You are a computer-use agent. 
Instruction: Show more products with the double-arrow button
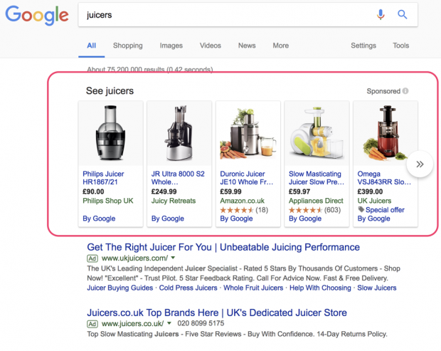tap(420, 164)
